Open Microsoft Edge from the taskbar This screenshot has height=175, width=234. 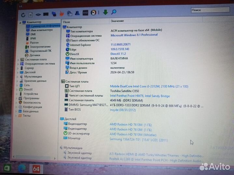tap(22, 169)
